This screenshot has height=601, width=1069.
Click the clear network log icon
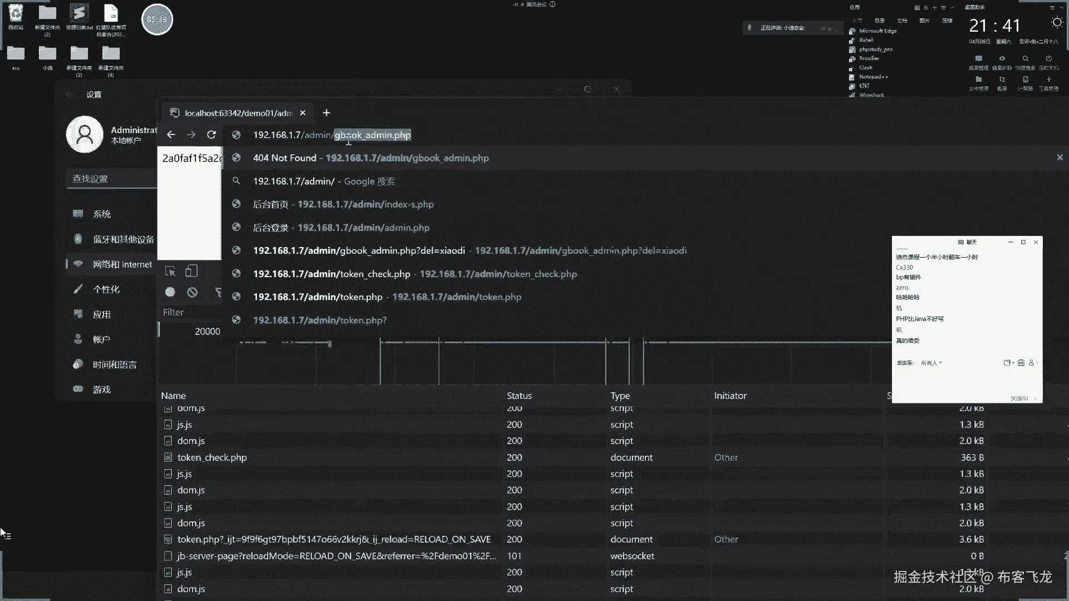coord(192,292)
